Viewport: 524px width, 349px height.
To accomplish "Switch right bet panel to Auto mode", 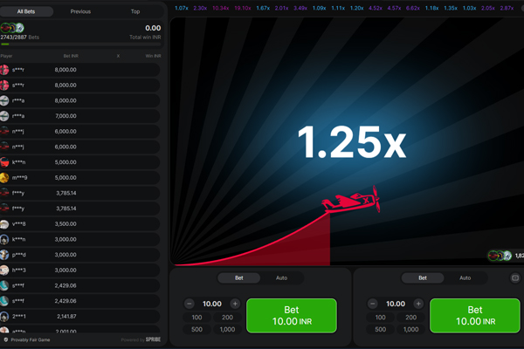I will pyautogui.click(x=465, y=278).
